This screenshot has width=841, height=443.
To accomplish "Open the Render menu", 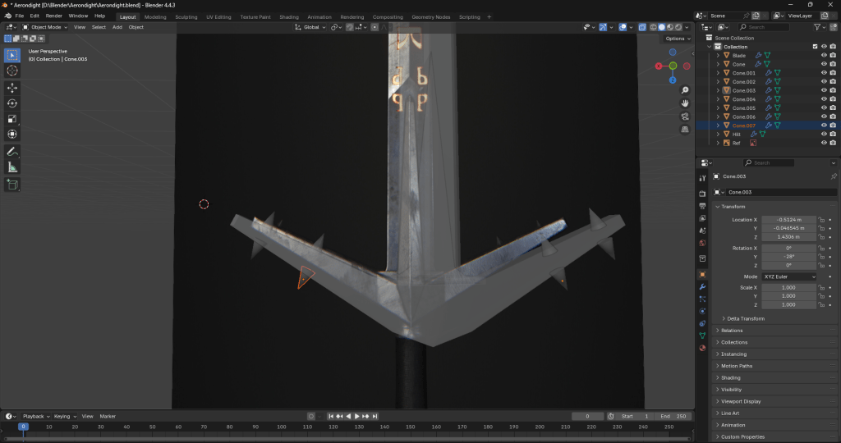I will pyautogui.click(x=53, y=16).
